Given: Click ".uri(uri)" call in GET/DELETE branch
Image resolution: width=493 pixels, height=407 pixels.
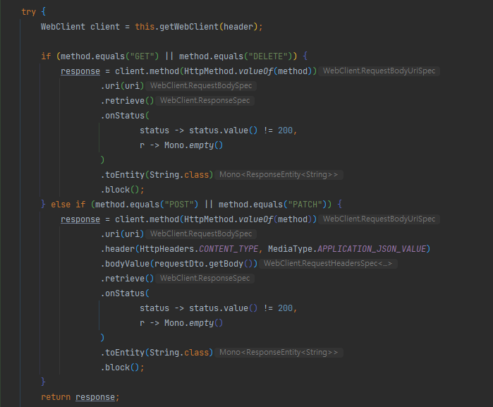Looking at the screenshot, I should pyautogui.click(x=122, y=86).
